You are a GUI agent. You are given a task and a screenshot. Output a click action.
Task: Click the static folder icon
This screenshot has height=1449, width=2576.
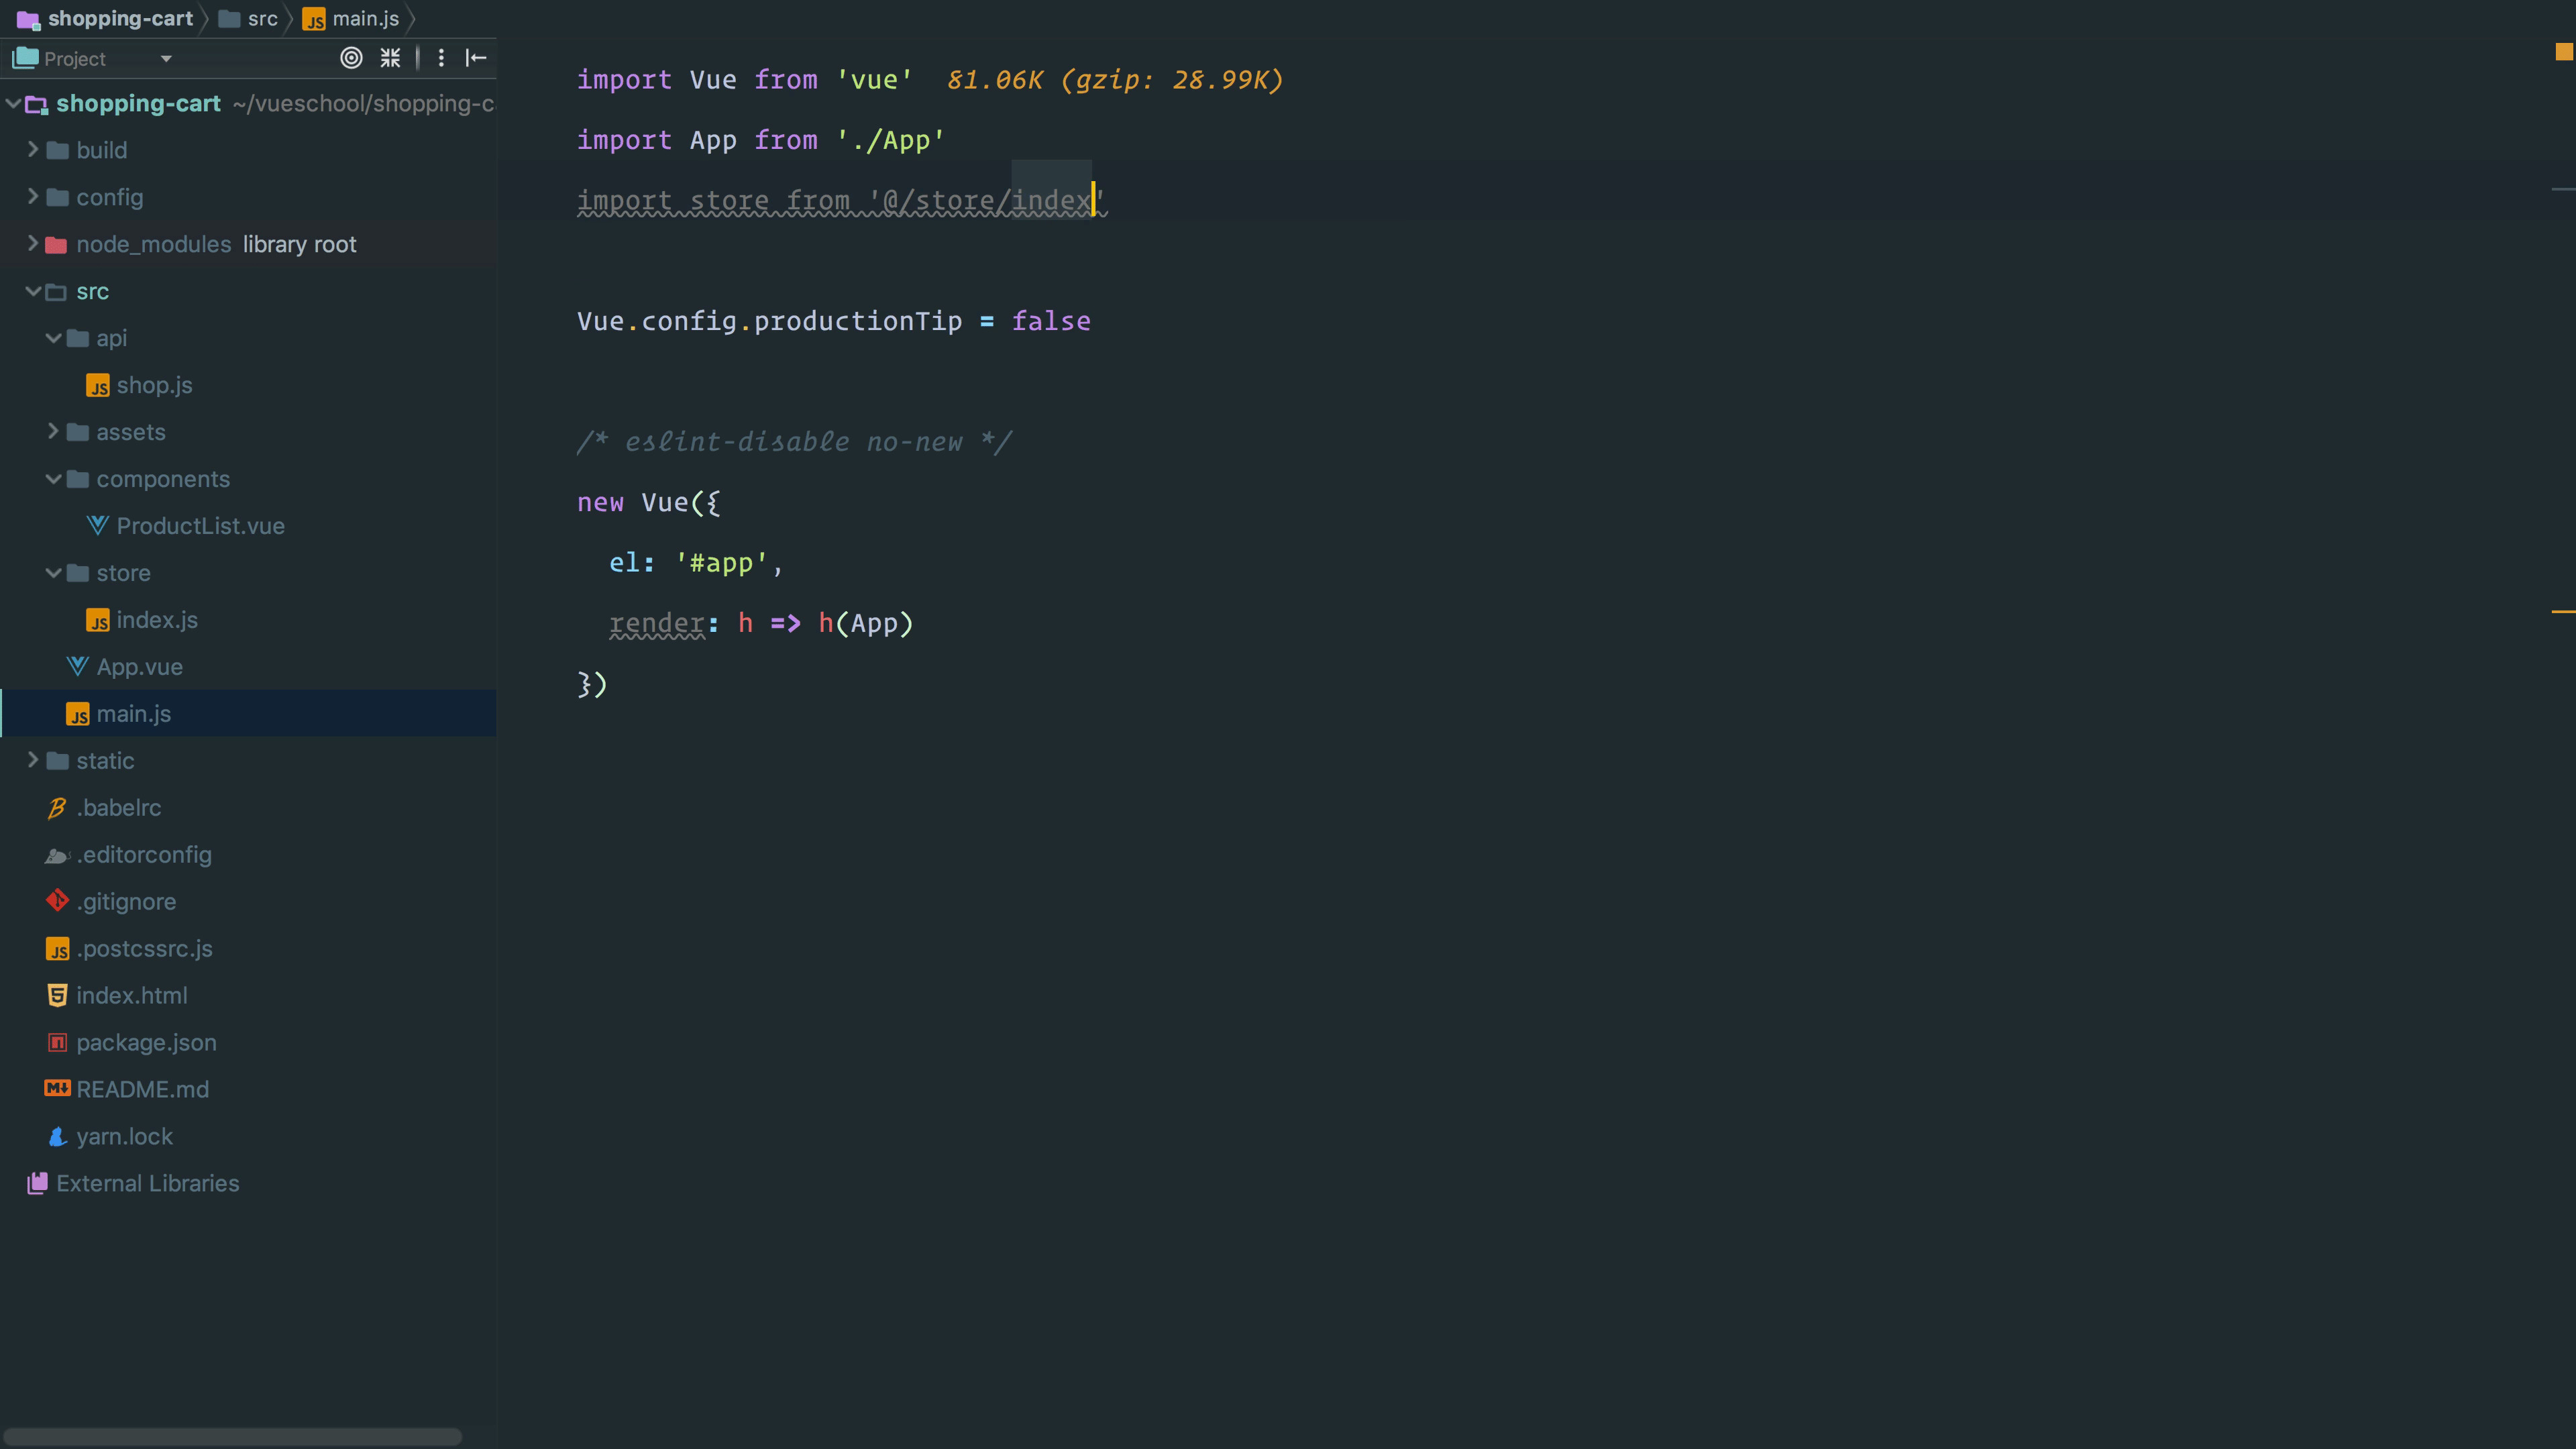[x=57, y=762]
